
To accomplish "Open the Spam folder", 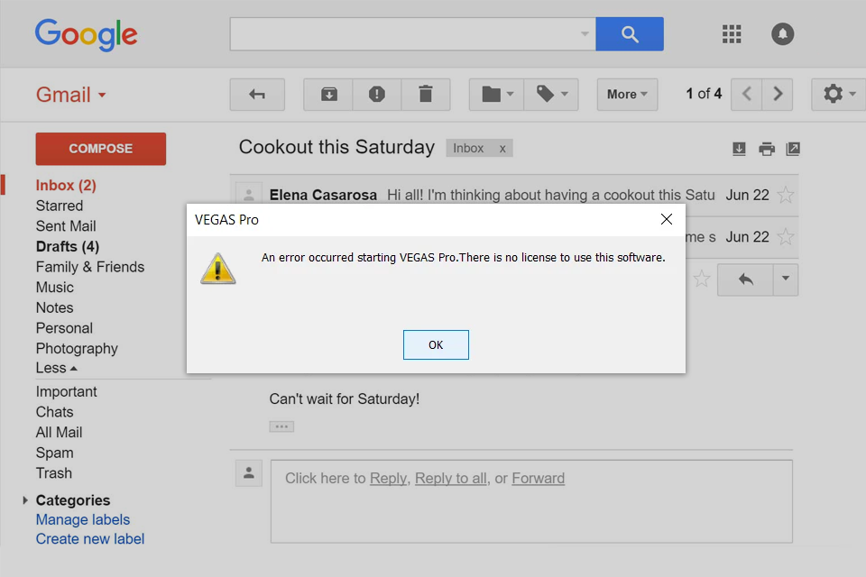I will 55,453.
